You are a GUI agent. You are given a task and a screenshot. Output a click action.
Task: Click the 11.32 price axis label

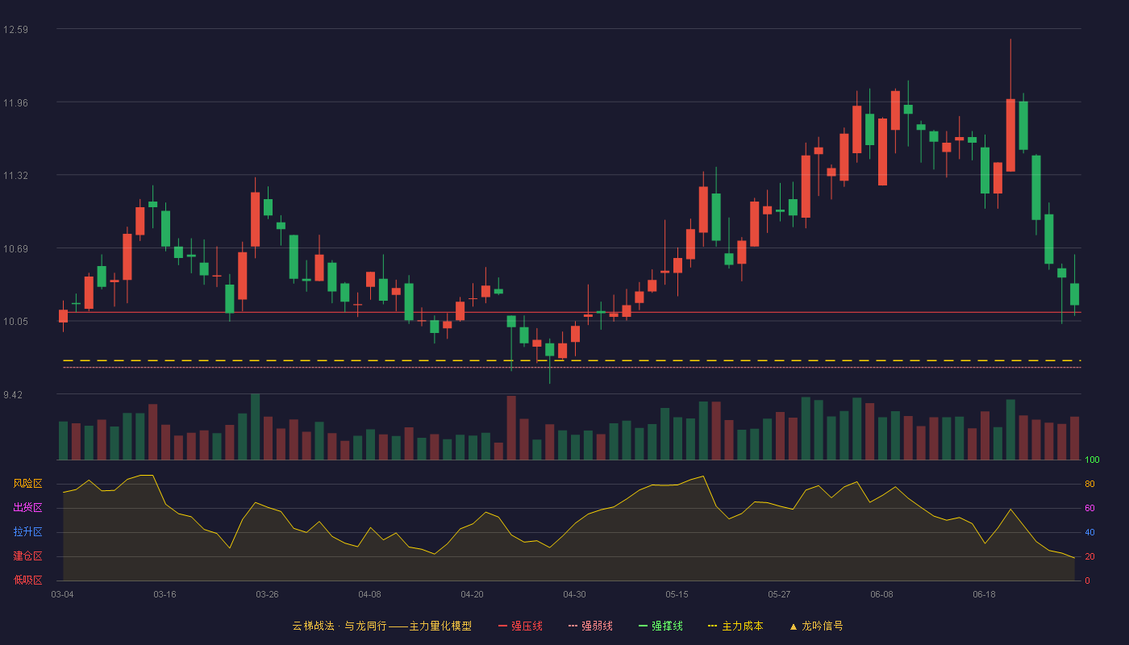pos(15,176)
